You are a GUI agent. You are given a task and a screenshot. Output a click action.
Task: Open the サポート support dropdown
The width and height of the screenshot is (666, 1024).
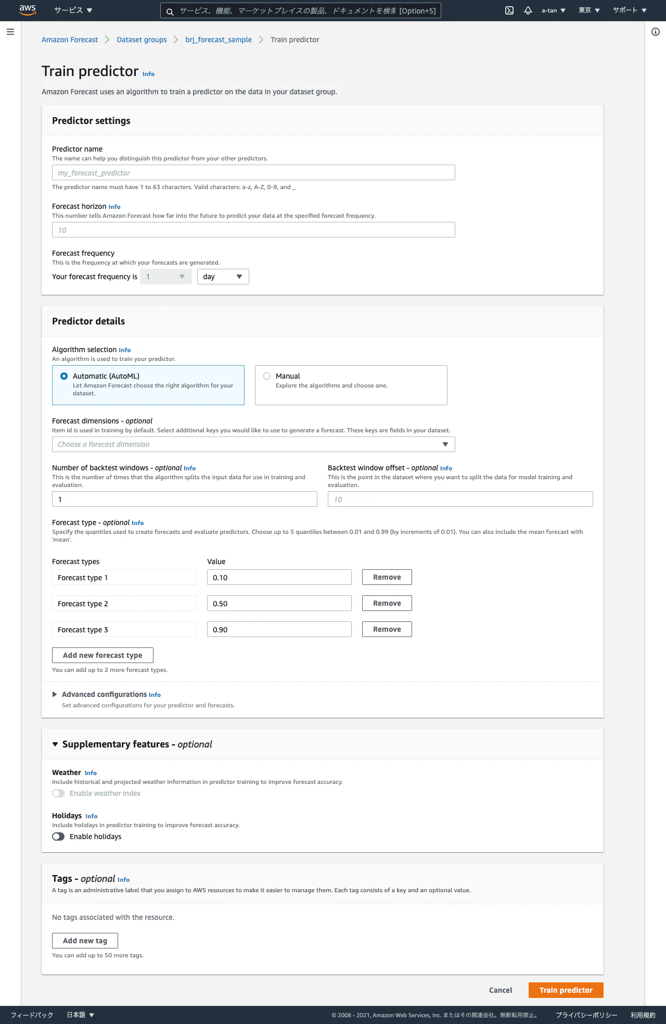[630, 10]
